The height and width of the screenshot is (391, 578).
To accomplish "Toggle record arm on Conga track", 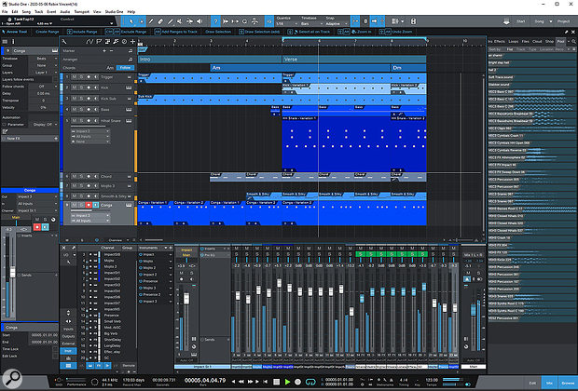I will [89, 205].
